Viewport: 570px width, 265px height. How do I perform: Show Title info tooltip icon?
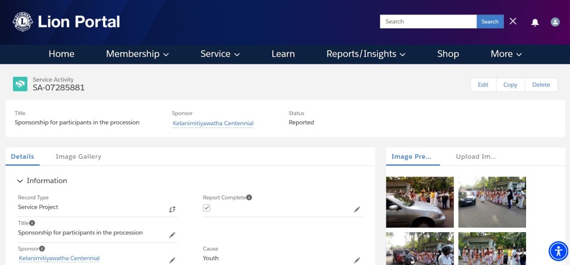32,223
